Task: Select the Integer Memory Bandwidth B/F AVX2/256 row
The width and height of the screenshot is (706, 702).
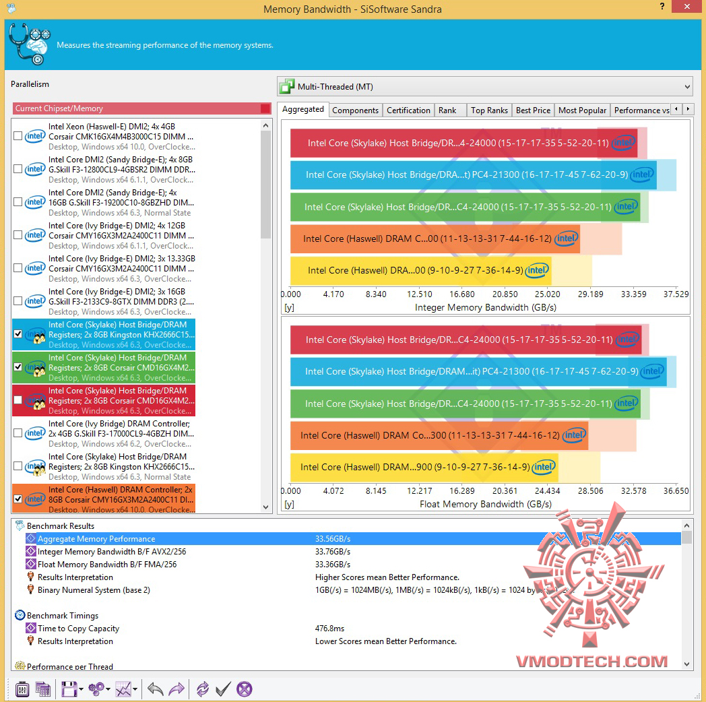Action: point(353,551)
